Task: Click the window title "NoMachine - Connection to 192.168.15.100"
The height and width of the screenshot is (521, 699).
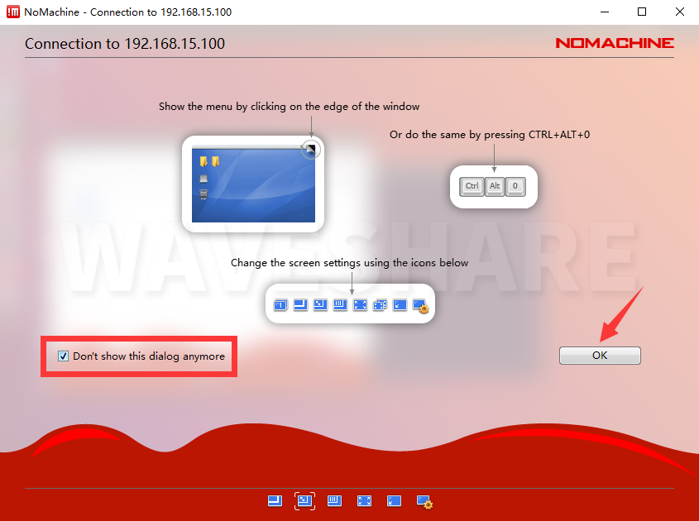Action: [x=128, y=12]
